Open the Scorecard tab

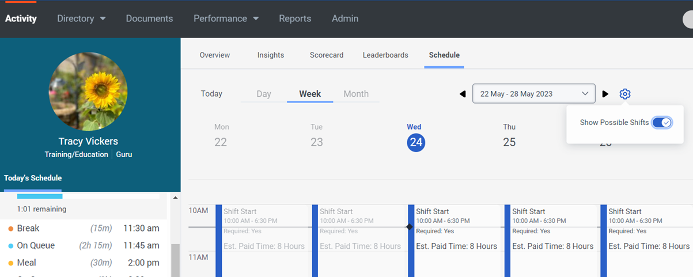tap(327, 55)
